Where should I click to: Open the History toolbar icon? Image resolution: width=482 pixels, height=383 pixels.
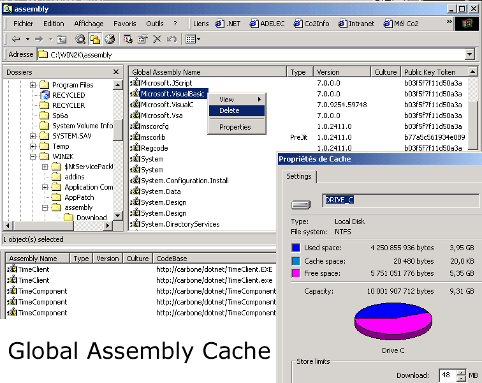click(110, 39)
